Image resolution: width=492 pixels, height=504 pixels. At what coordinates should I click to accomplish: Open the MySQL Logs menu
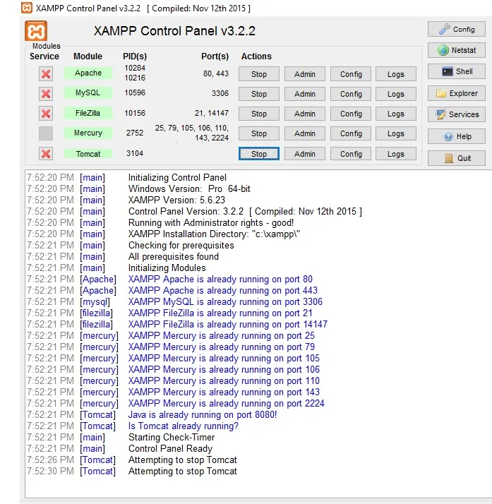[396, 94]
